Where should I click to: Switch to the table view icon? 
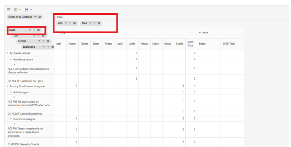pyautogui.click(x=8, y=10)
